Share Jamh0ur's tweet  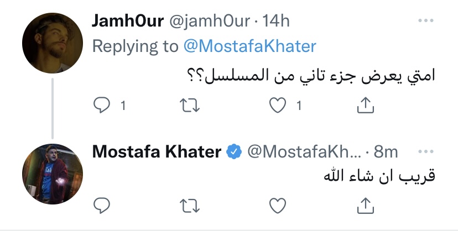(x=366, y=105)
